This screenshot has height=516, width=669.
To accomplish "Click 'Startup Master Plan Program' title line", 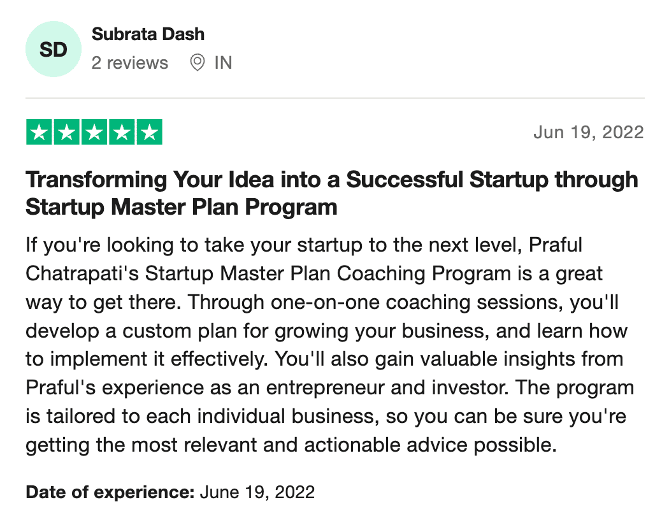I will 182,207.
